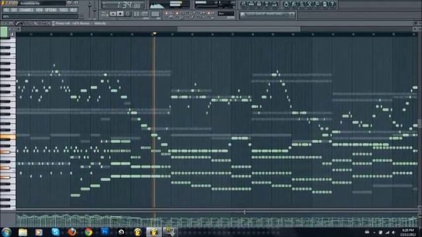
Task: Click the first red recording-panel toggle
Action: [x=167, y=13]
